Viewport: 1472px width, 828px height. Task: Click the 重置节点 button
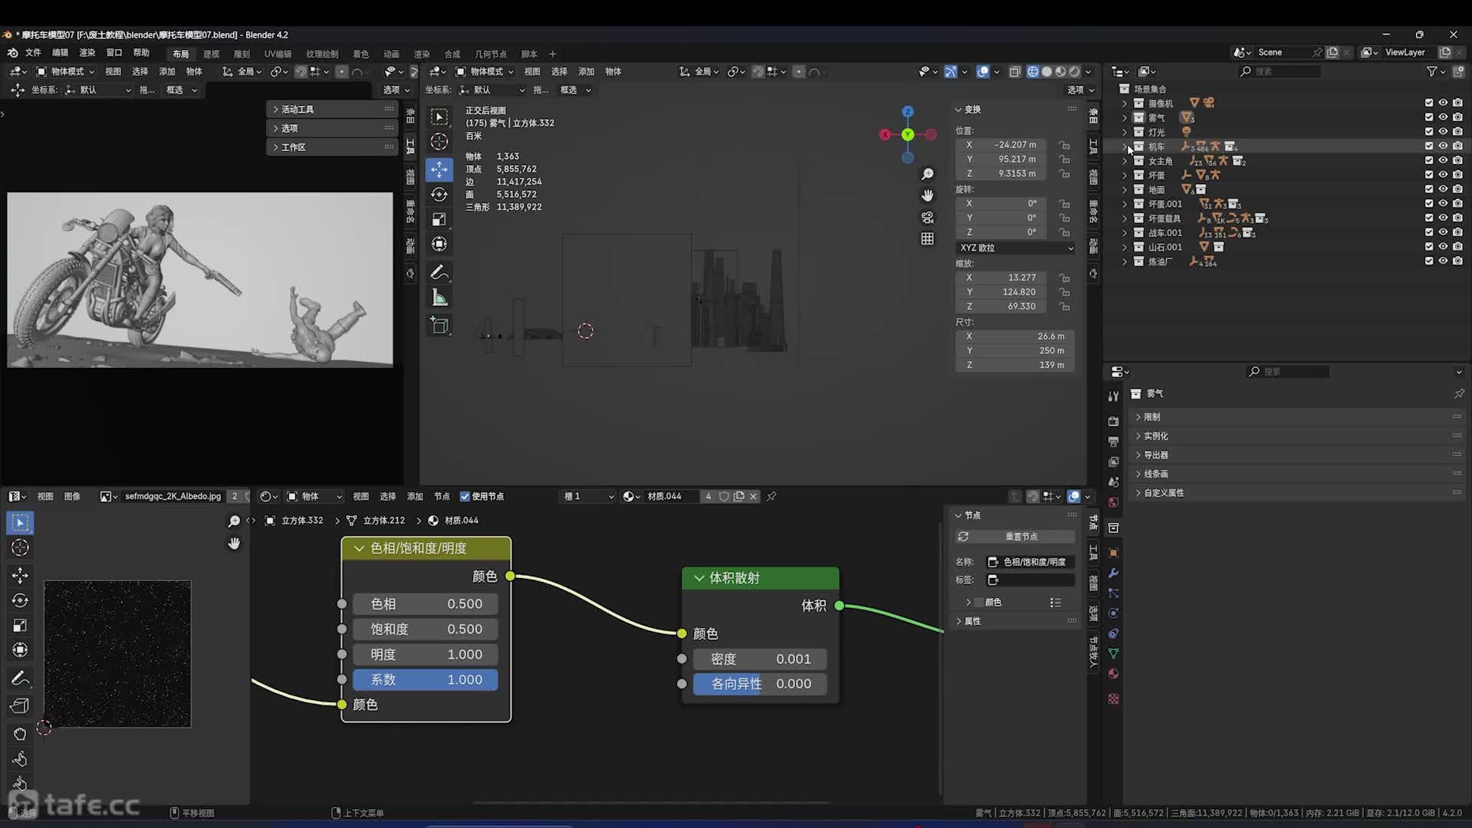click(x=1016, y=537)
